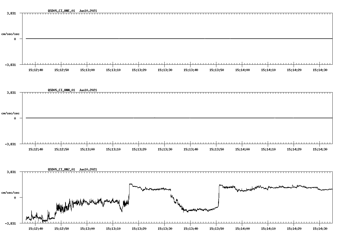The height and width of the screenshot is (238, 351).
Task: Click the 15:14:20 time label under HNN plot
Action: [x=294, y=149]
